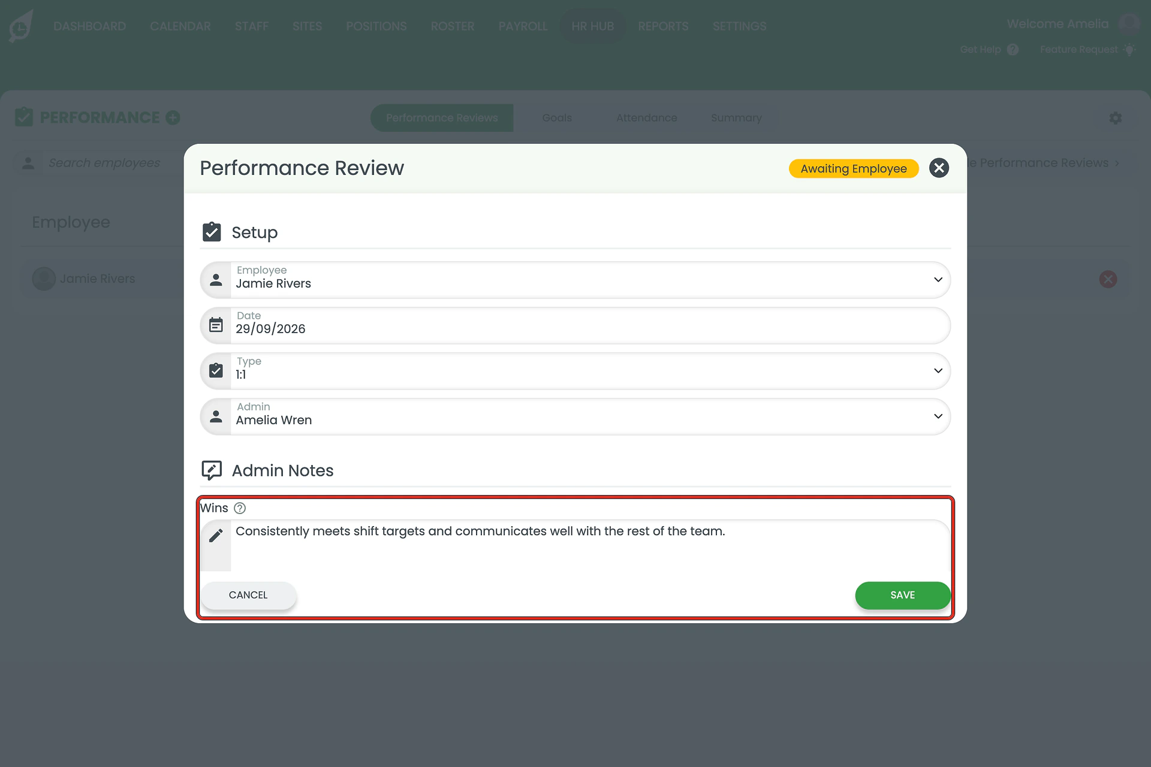Click the calendar icon in Date field
This screenshot has width=1151, height=767.
(x=216, y=325)
